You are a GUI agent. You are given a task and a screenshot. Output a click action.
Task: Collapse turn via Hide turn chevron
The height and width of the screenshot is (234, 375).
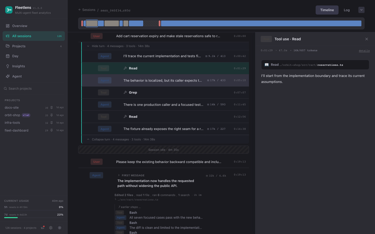[88, 46]
